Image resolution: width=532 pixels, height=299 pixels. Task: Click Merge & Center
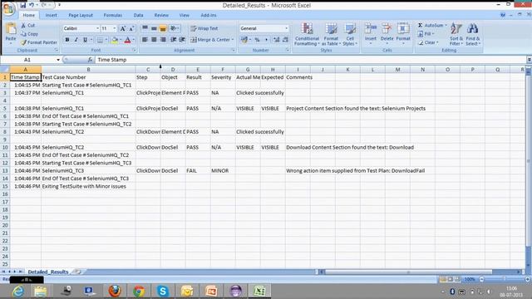(x=212, y=40)
